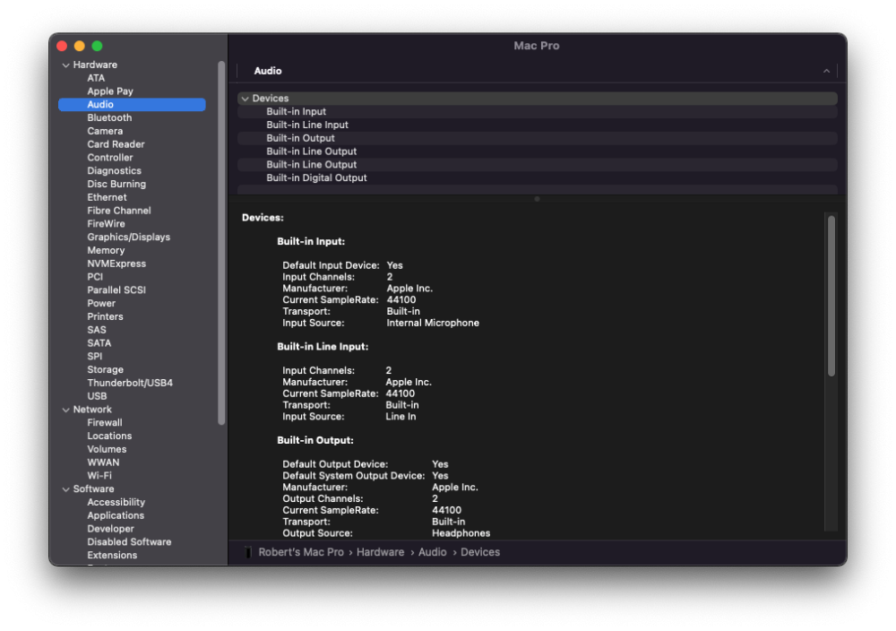Collapse the Hardware section in sidebar
The height and width of the screenshot is (631, 896).
coord(65,65)
